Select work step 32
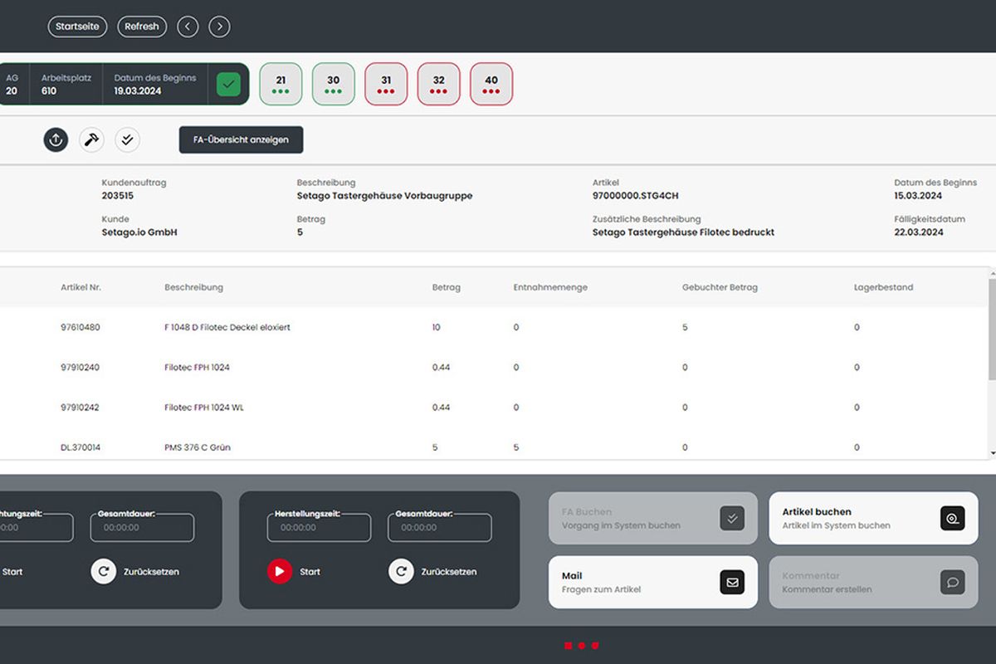This screenshot has height=664, width=996. click(438, 84)
